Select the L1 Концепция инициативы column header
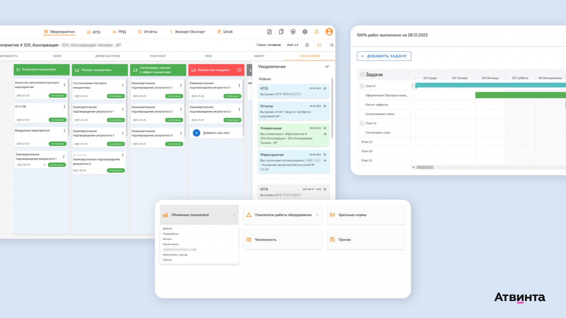 41,70
